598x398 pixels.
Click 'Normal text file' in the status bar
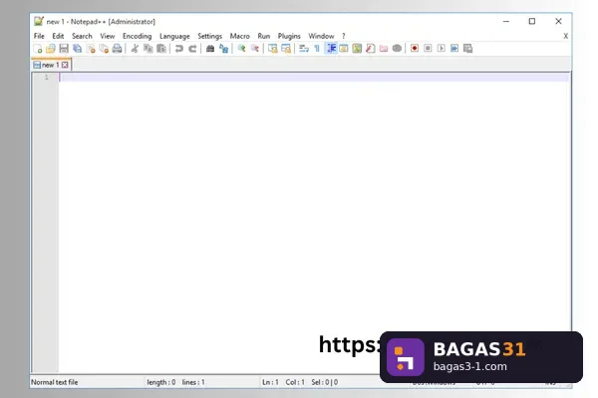tap(55, 382)
